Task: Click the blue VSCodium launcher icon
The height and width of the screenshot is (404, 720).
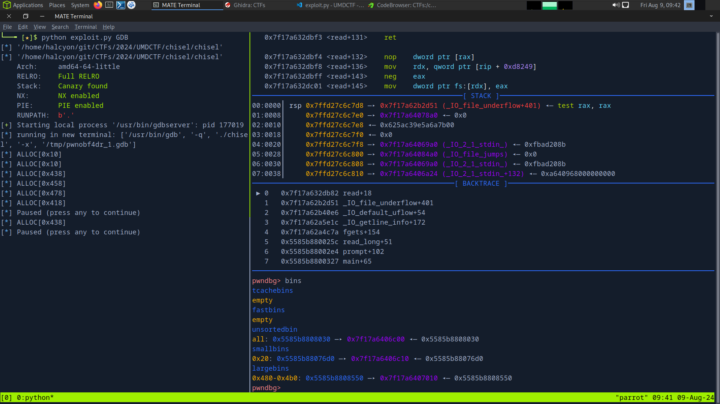Action: (x=131, y=5)
